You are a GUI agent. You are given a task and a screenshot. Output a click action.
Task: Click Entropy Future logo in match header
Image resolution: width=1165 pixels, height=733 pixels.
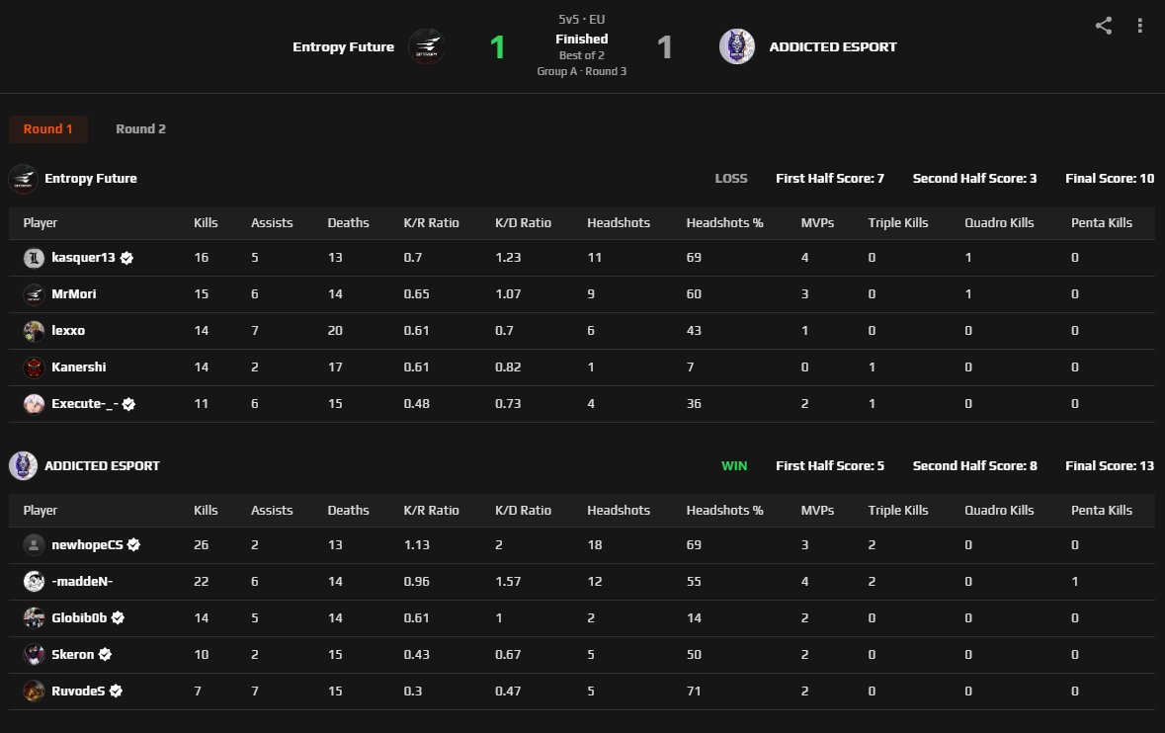coord(427,46)
